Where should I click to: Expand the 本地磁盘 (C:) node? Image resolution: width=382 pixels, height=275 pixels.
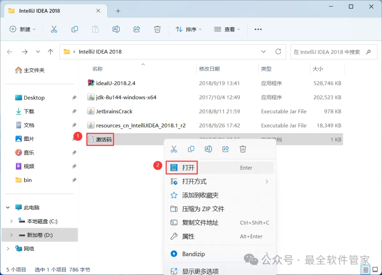pyautogui.click(x=11, y=221)
